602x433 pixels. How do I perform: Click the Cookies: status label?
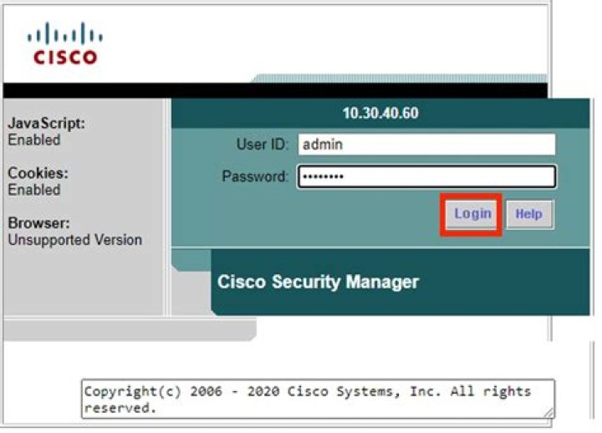click(38, 173)
